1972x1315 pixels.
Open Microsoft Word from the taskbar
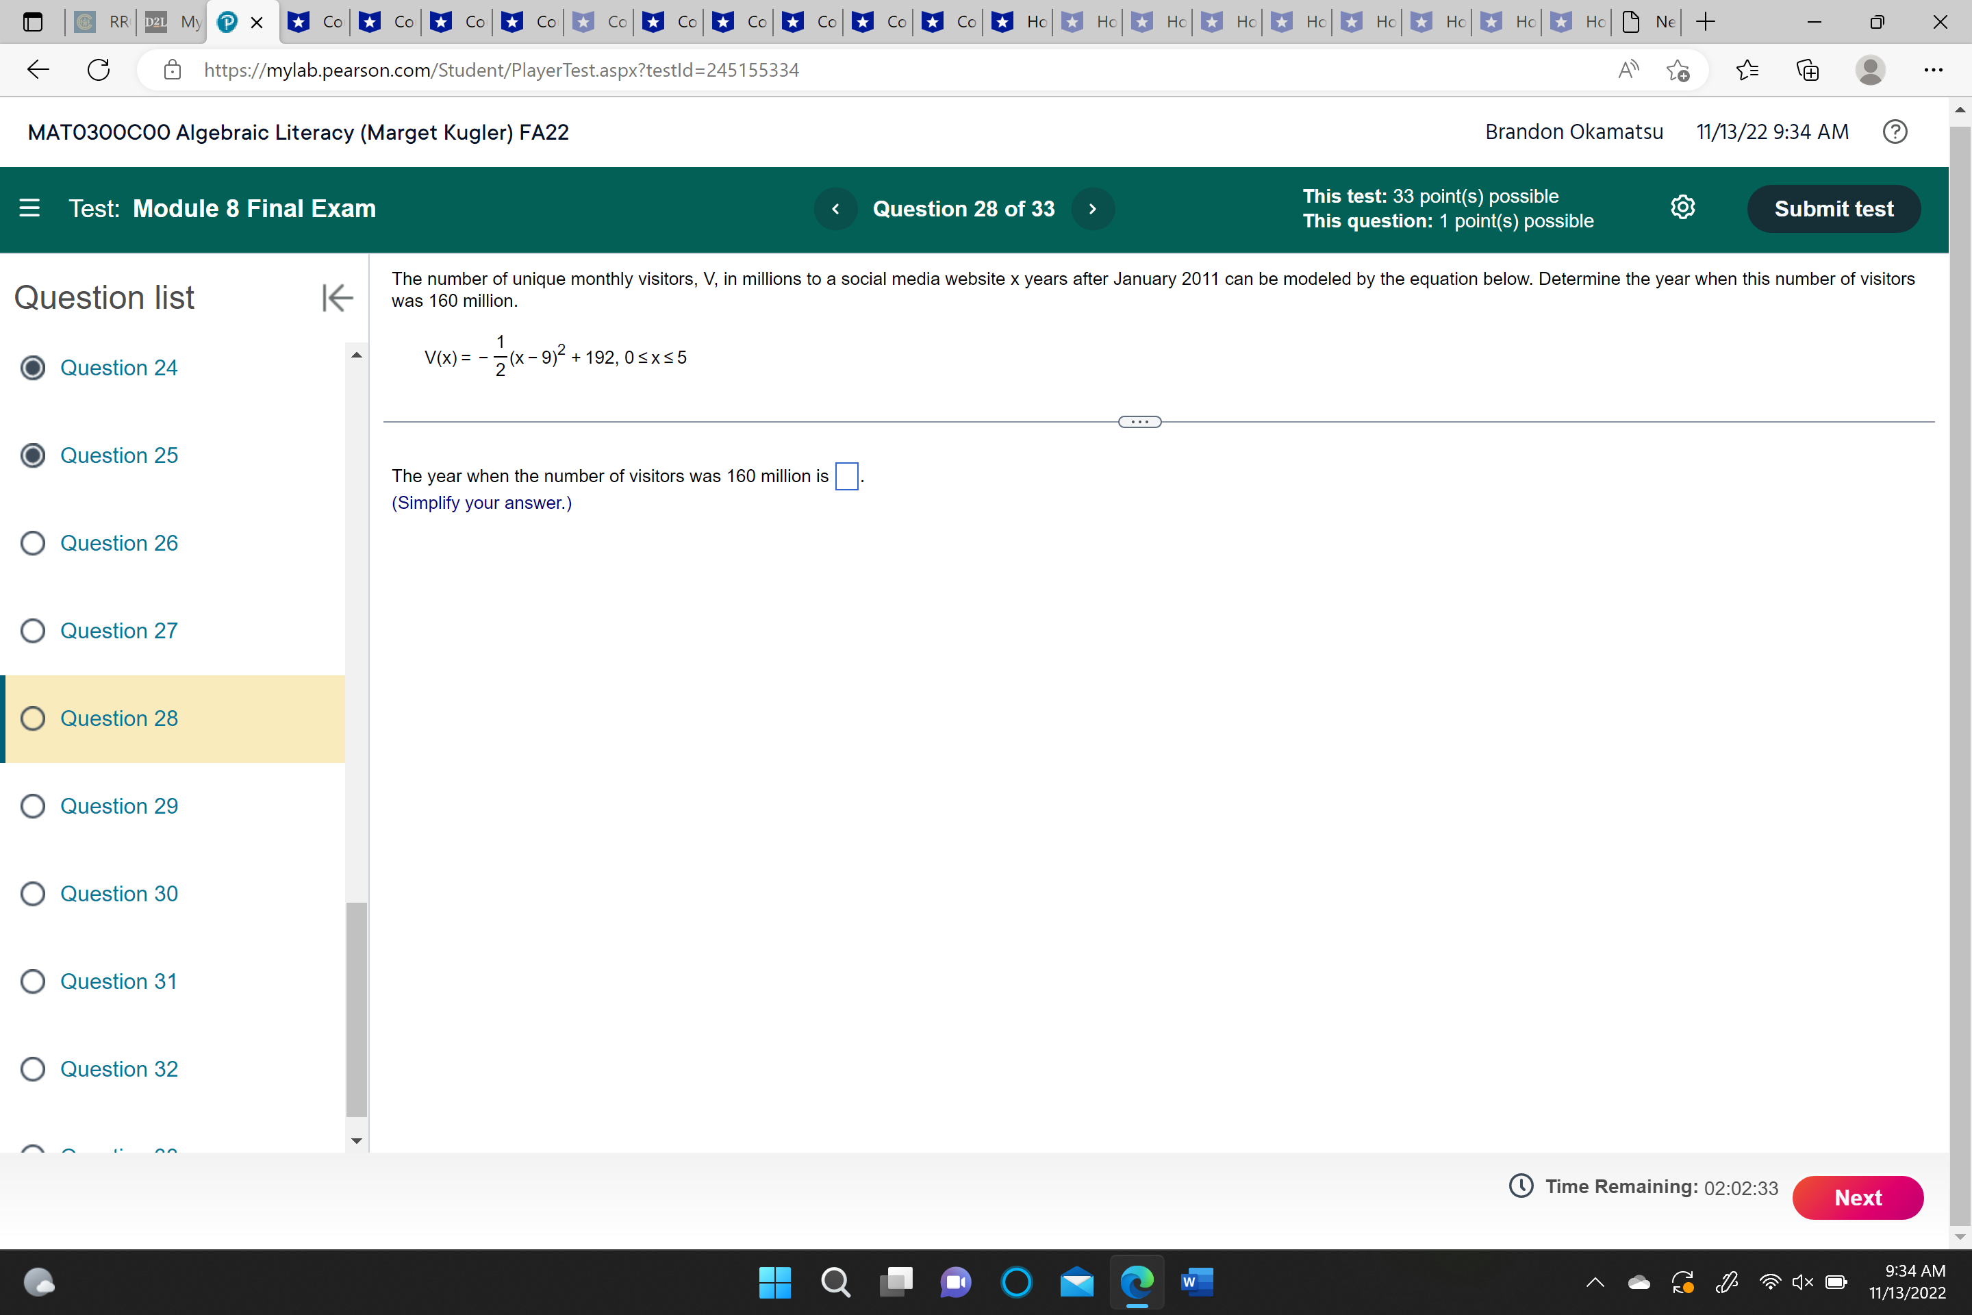point(1196,1281)
